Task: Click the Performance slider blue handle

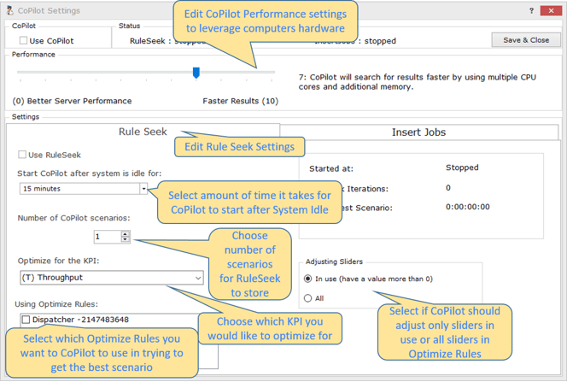Action: coord(196,73)
